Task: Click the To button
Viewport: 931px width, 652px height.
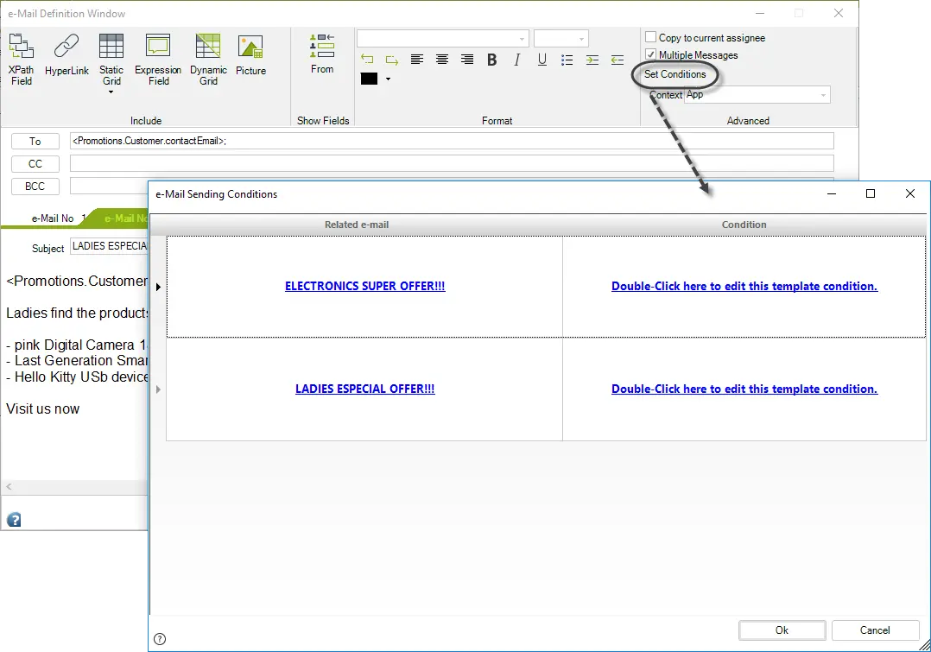Action: coord(35,142)
